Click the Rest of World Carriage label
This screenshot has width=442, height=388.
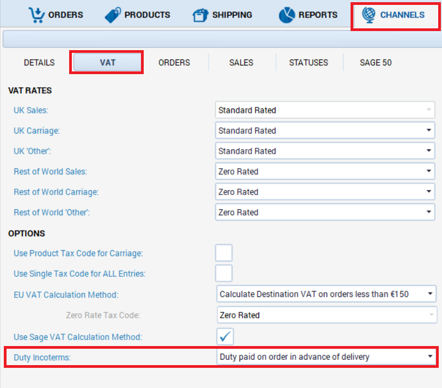tap(56, 192)
